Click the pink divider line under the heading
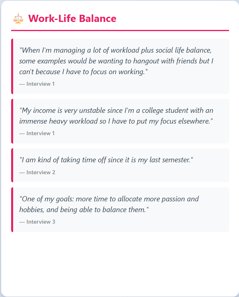This screenshot has height=297, width=239. pyautogui.click(x=120, y=30)
